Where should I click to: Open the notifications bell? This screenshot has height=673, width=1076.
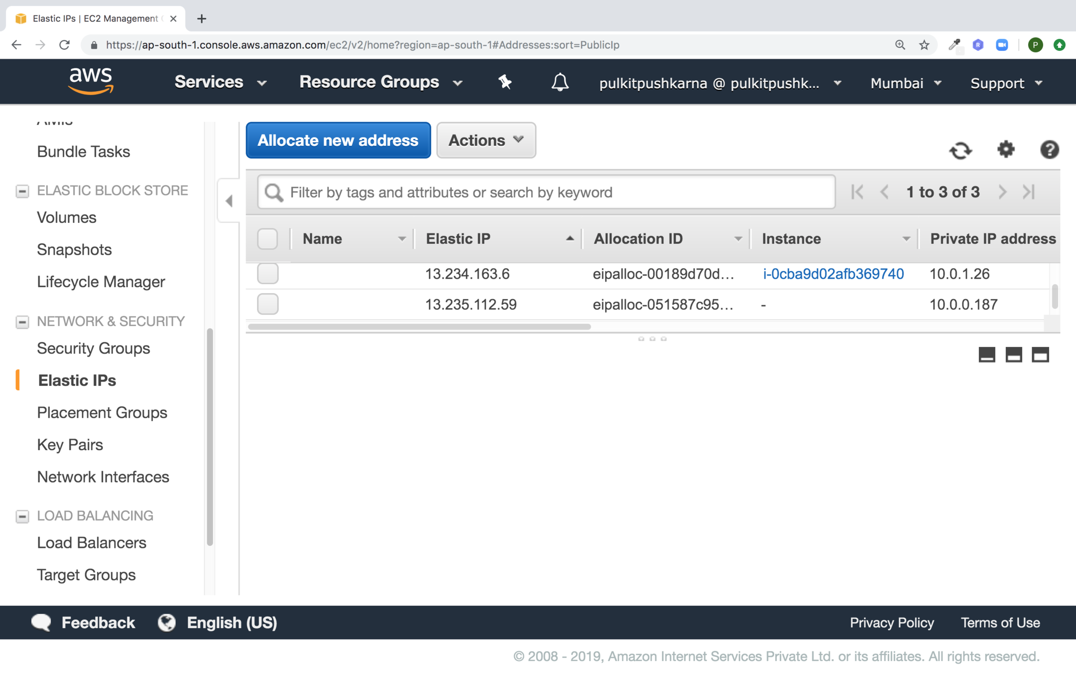click(560, 82)
